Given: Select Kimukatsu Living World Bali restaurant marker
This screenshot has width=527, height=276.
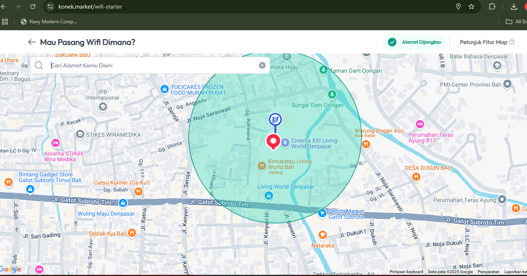Looking at the screenshot, I should pos(262,166).
